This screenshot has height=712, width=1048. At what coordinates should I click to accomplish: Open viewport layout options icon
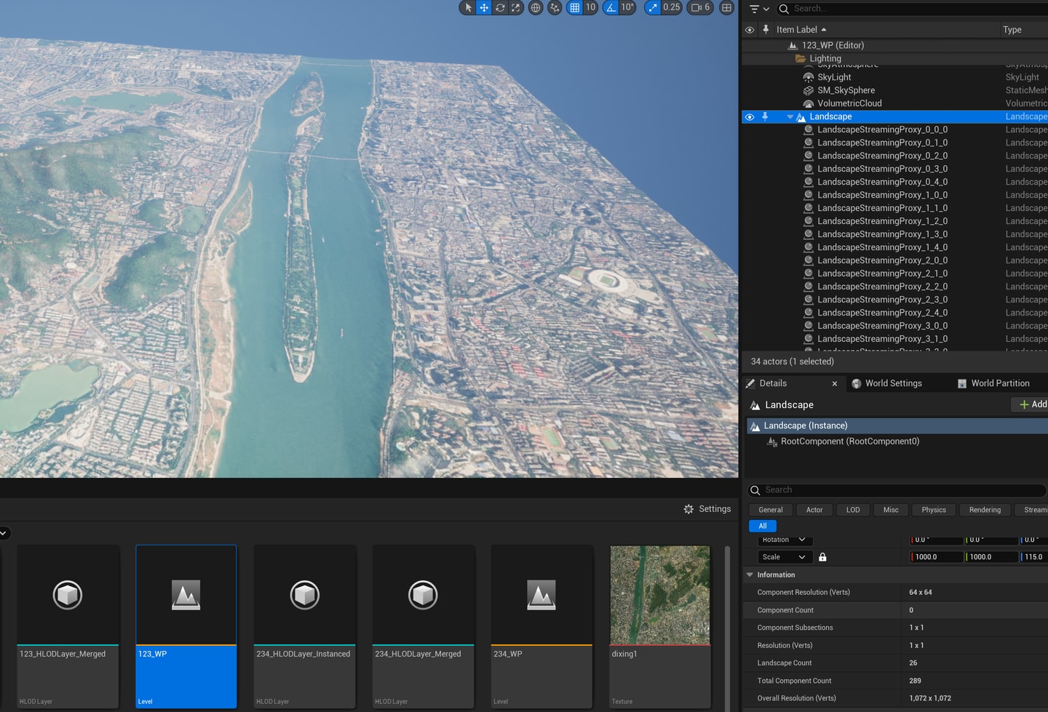726,7
